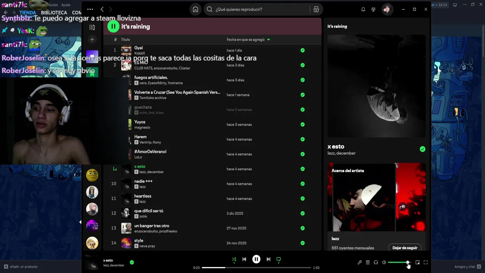485x273 pixels.
Task: Open the x esto title link in bottom bar
Action: coord(108,260)
